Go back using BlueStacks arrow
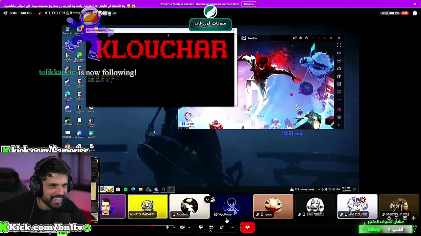Viewport: 421px width, 236px height. [x=339, y=125]
